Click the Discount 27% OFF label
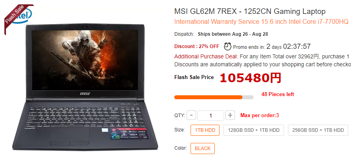 [x=196, y=46]
